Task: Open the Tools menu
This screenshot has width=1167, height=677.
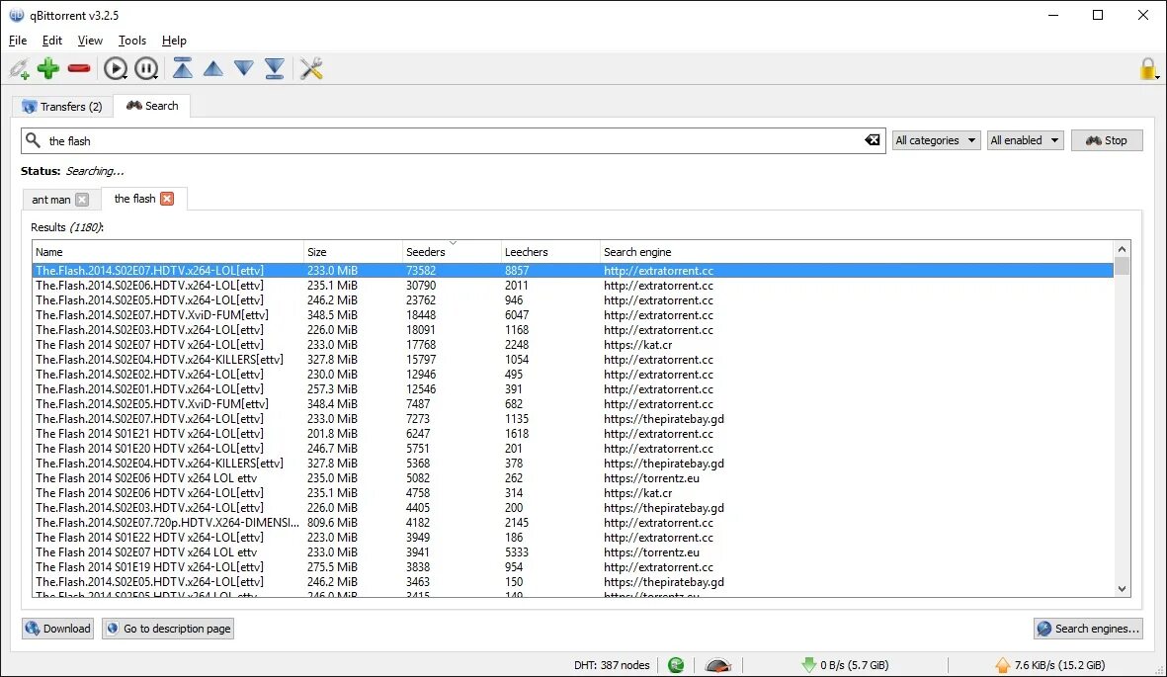Action: (x=132, y=41)
